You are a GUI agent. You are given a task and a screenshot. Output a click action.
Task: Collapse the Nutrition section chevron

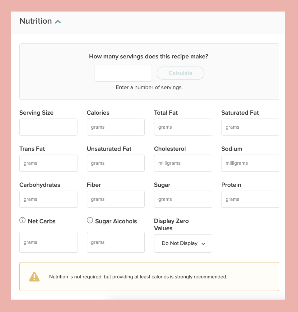(58, 21)
